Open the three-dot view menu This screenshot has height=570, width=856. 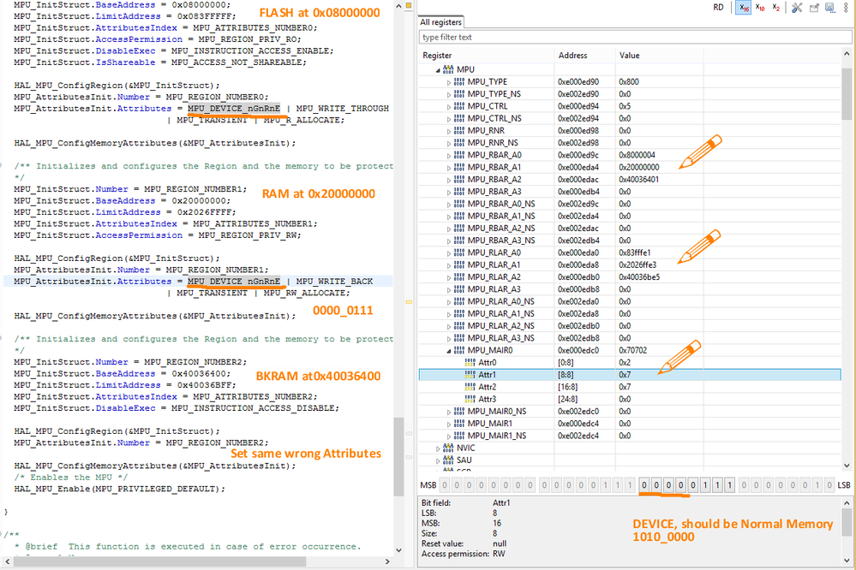click(x=846, y=8)
